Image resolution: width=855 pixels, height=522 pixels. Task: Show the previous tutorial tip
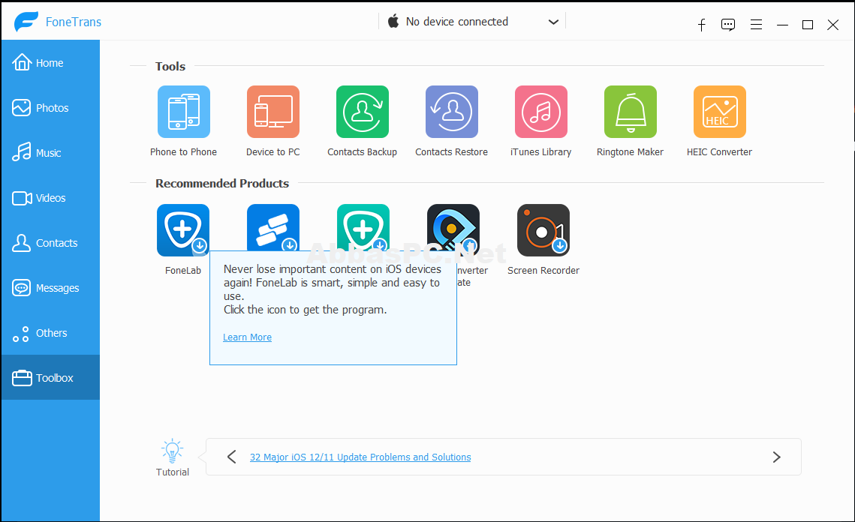[x=232, y=457]
